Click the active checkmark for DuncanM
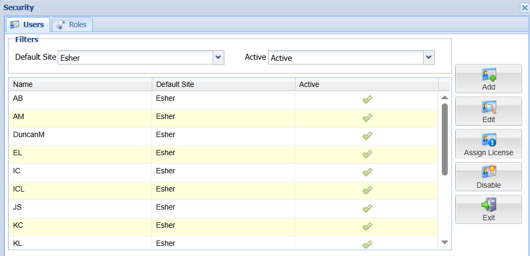The image size is (530, 256). click(x=367, y=136)
